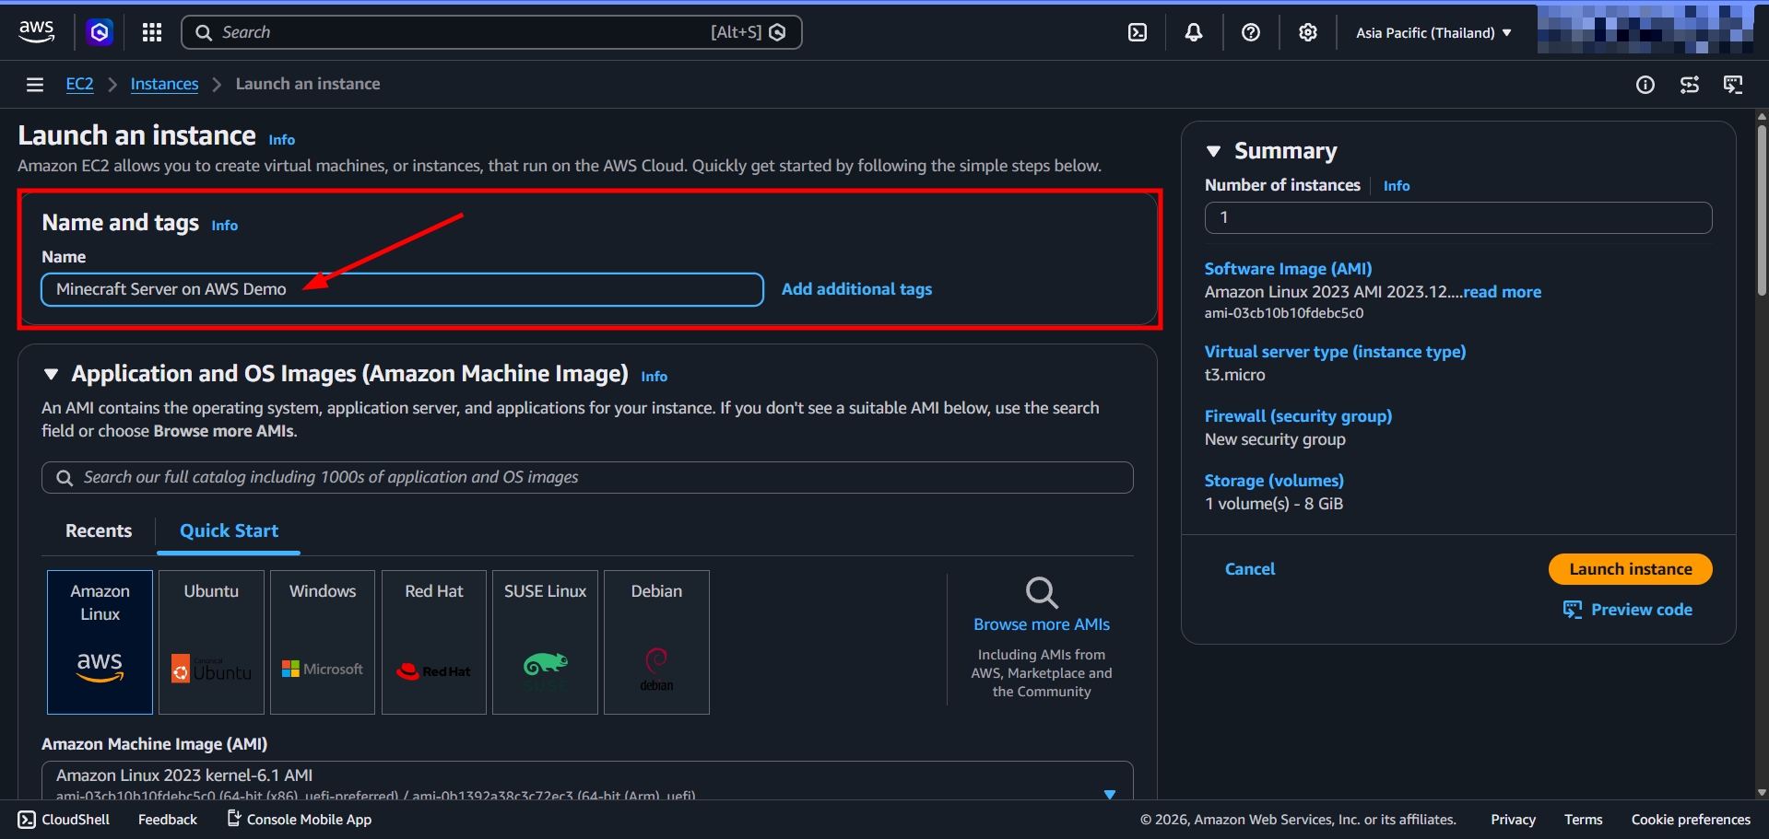
Task: Click Preview code link
Action: pos(1642,610)
